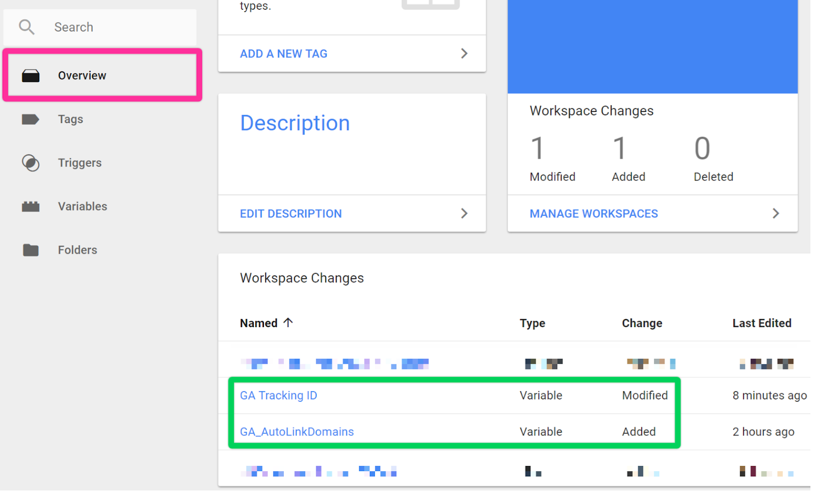Expand the Add a New Tag chevron
Viewport: 815px width, 493px height.
[x=464, y=53]
